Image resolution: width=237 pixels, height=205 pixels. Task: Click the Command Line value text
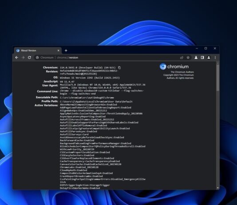(x=102, y=92)
